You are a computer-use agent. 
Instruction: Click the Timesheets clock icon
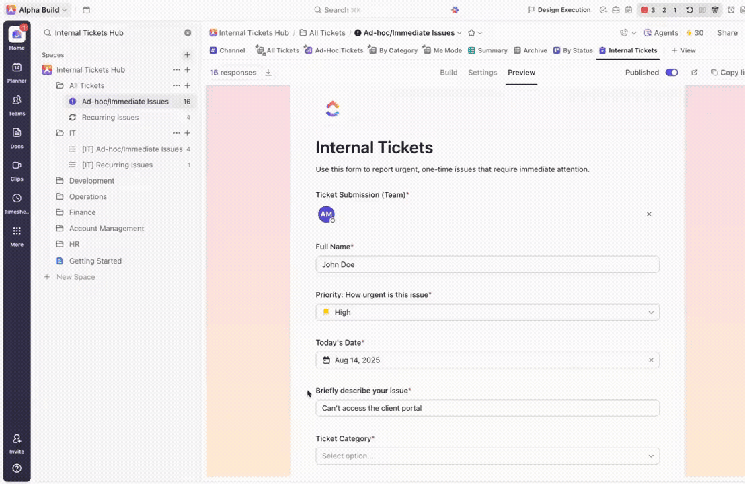[x=17, y=199]
